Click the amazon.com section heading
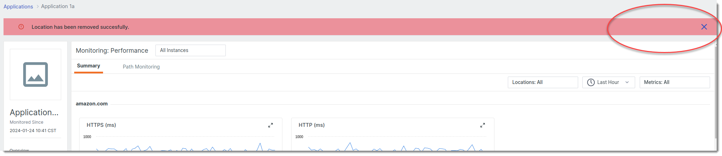722x156 pixels. (x=92, y=104)
